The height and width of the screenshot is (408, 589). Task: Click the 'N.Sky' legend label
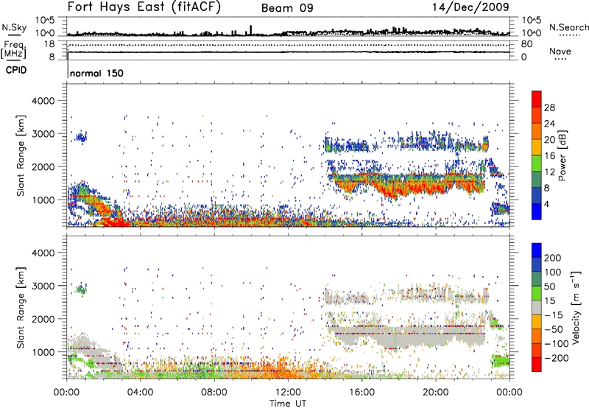pyautogui.click(x=14, y=27)
